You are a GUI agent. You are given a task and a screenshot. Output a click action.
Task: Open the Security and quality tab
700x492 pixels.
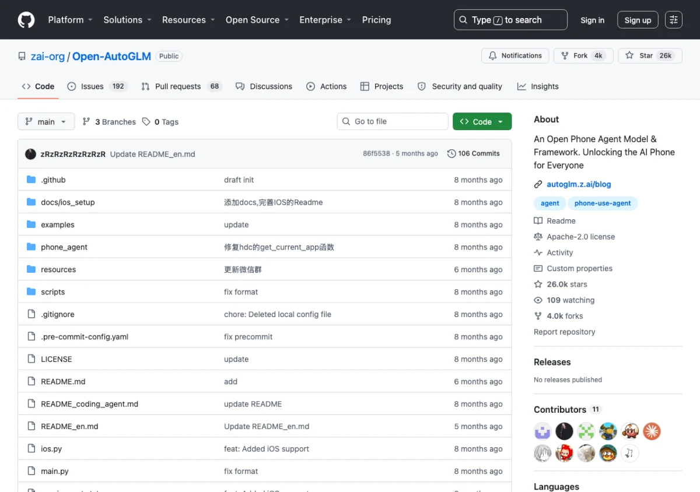click(460, 86)
